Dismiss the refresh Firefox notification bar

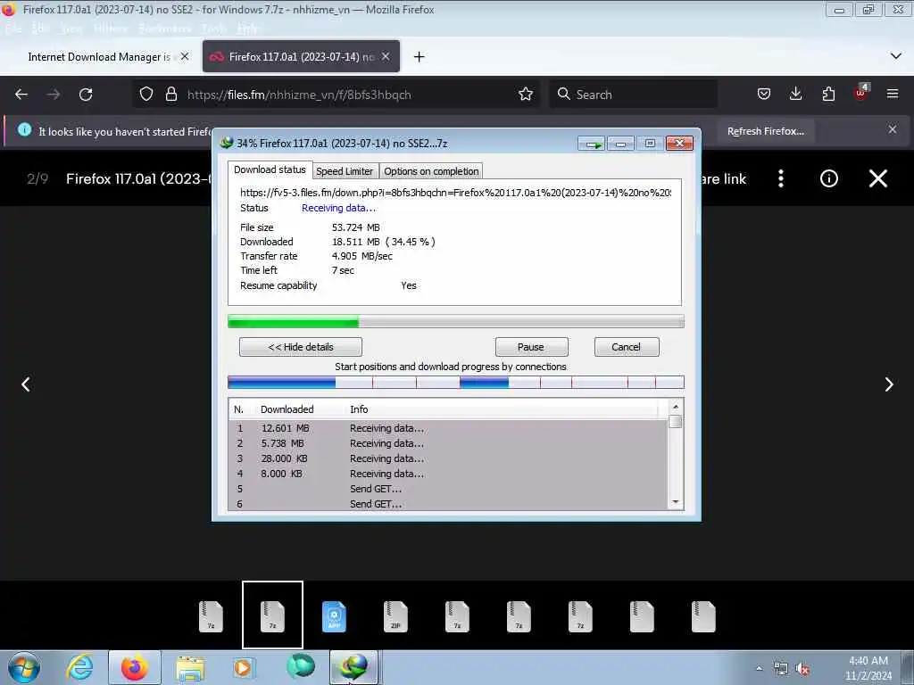click(893, 129)
